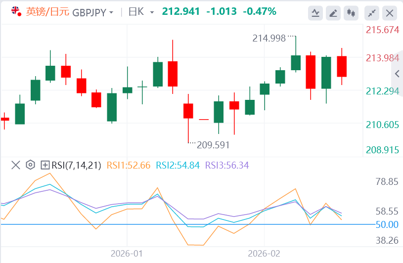403x263 pixels.
Task: Click the 214.998 high price label
Action: click(x=269, y=38)
